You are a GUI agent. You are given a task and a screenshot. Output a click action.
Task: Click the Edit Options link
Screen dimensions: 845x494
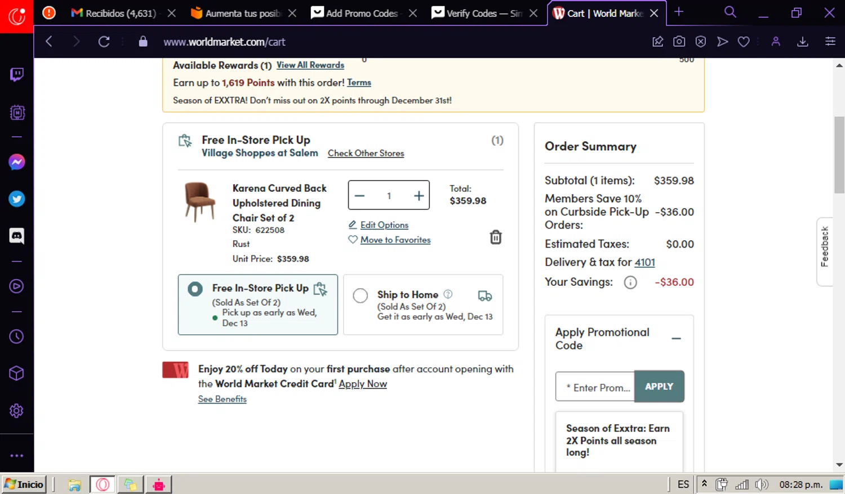coord(384,225)
